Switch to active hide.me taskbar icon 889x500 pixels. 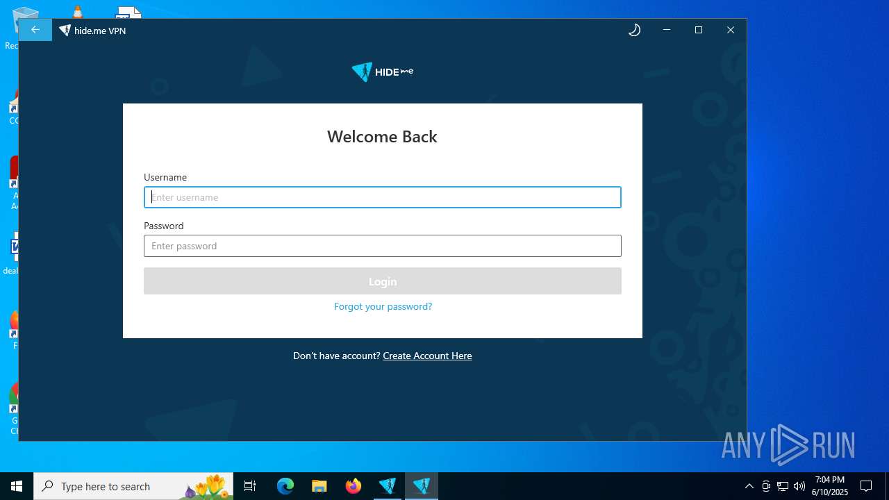[x=422, y=486]
